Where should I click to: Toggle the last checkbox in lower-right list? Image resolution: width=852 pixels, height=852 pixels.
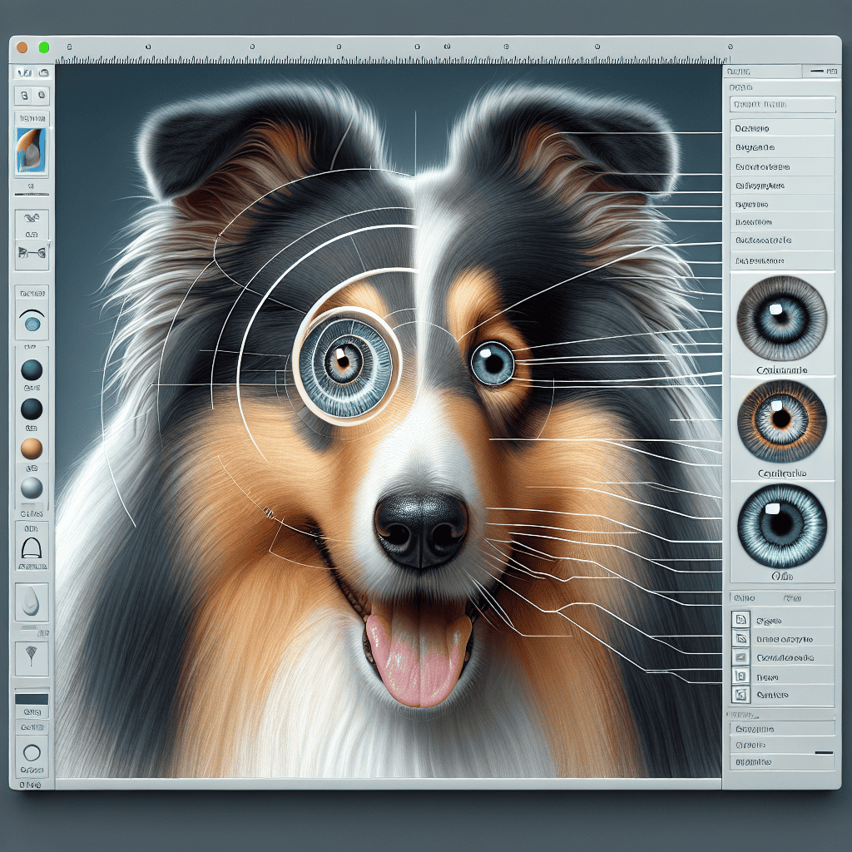[x=739, y=694]
